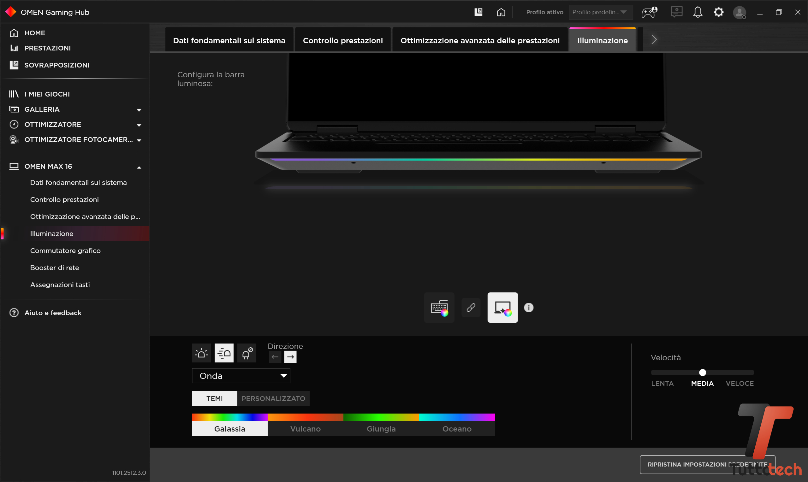The image size is (808, 482).
Task: Select the light bar configuration icon
Action: [x=502, y=307]
